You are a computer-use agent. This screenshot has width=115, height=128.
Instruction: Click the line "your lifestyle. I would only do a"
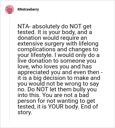click(x=58, y=55)
